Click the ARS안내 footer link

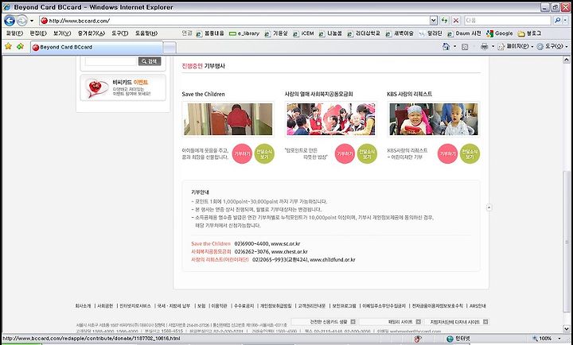477,306
